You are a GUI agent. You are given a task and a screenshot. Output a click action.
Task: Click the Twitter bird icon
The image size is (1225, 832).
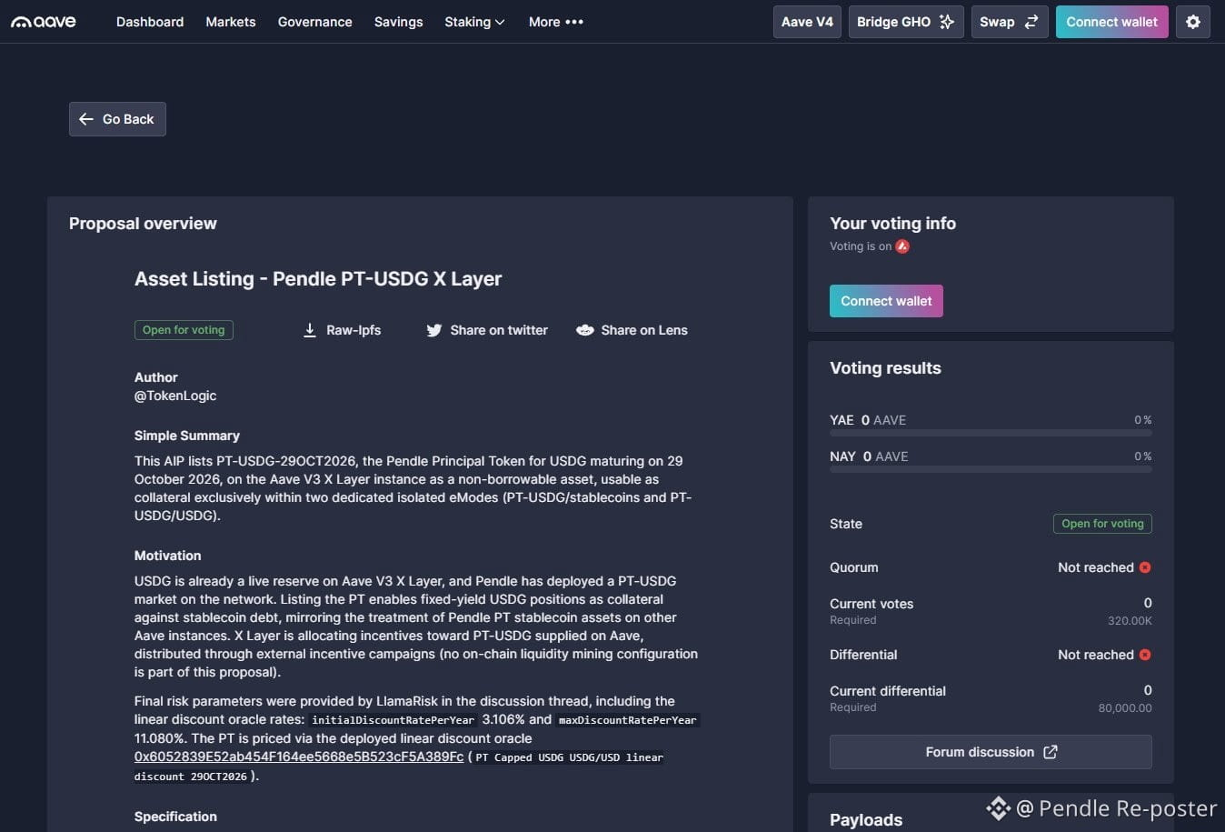[434, 330]
